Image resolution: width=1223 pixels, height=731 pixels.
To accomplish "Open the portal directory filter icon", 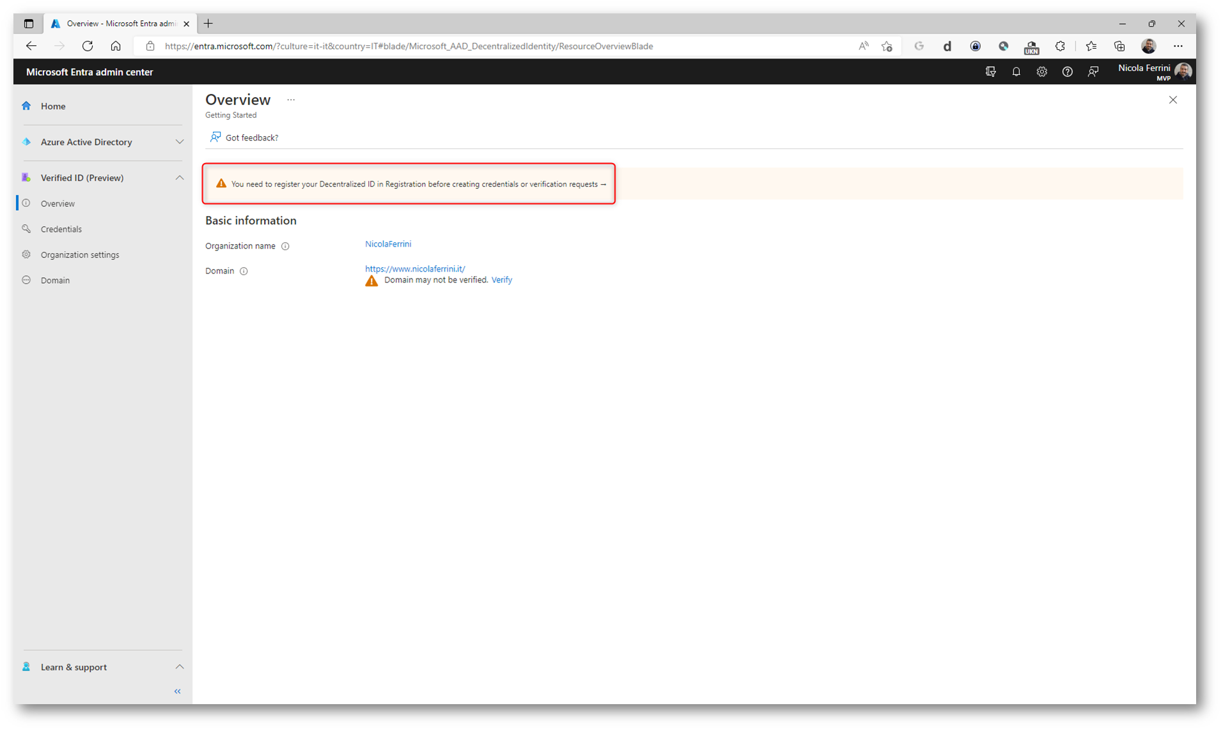I will 991,72.
